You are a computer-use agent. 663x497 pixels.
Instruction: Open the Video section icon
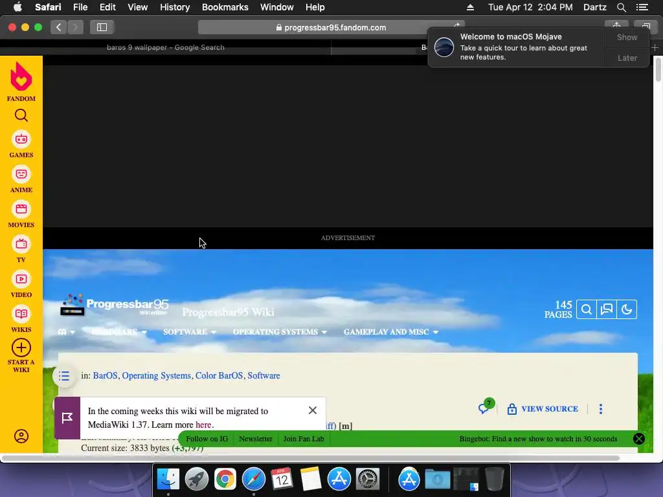21,279
